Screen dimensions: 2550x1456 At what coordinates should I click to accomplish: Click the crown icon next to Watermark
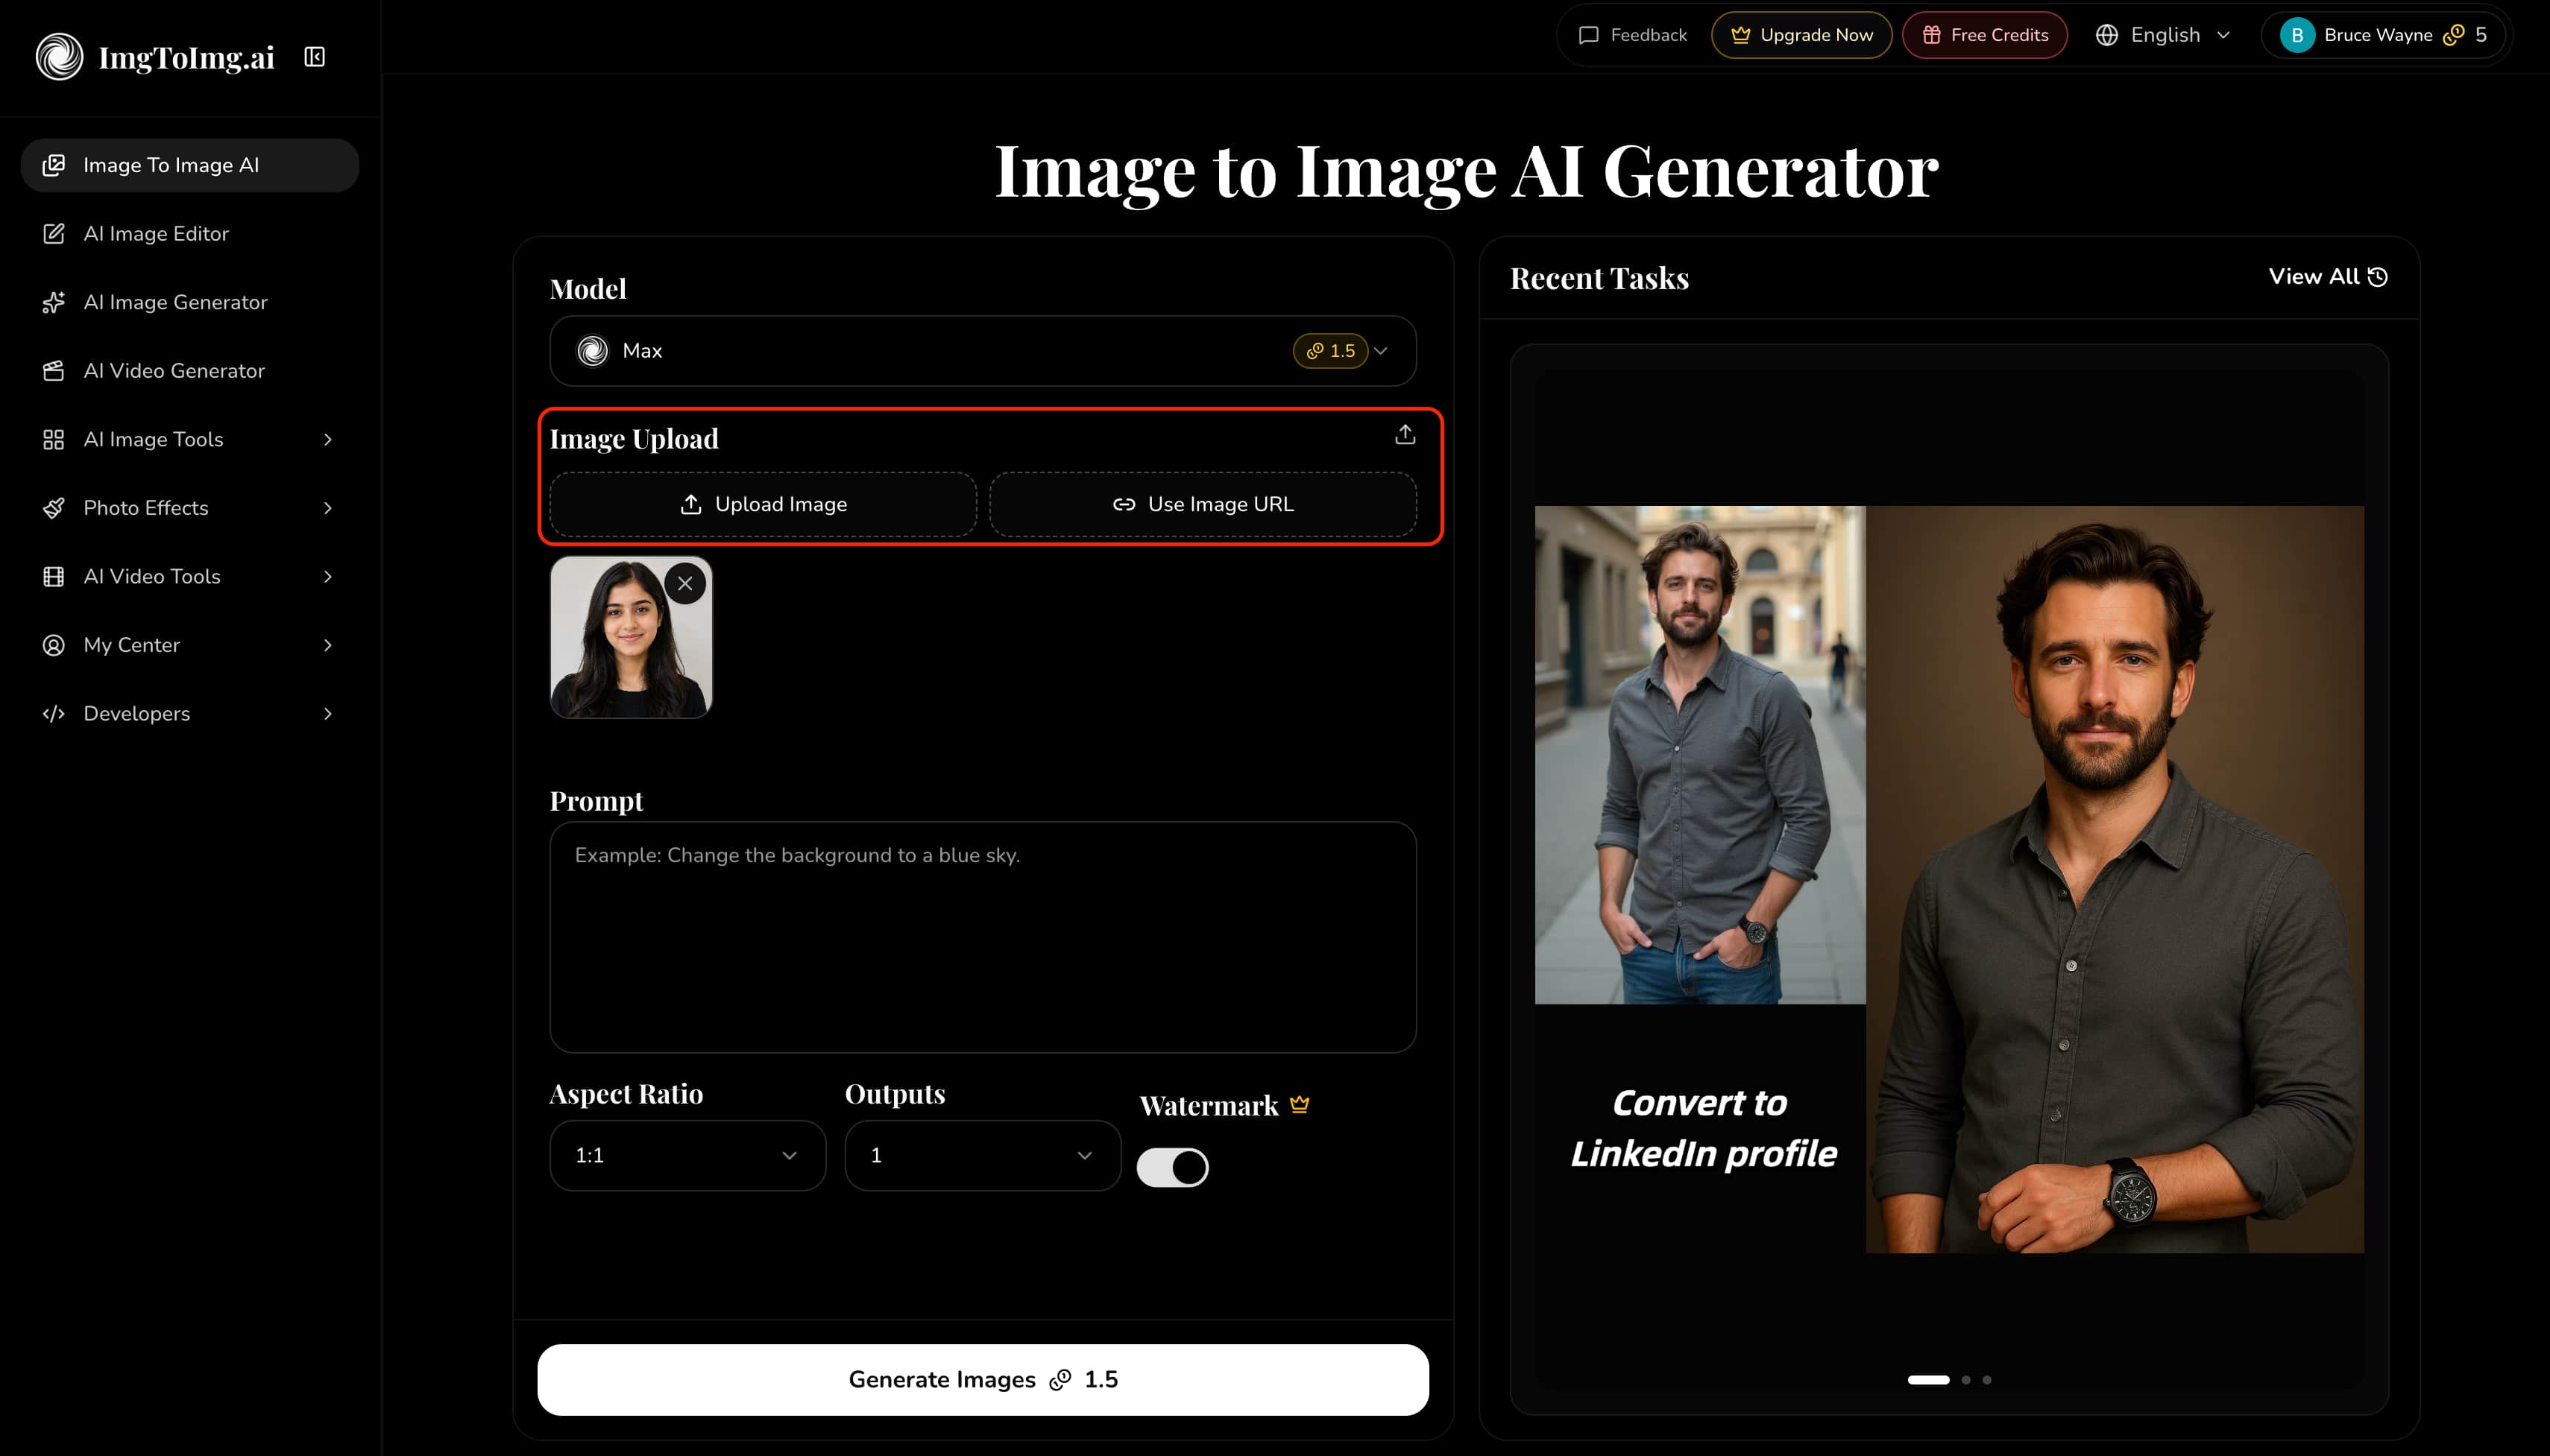pos(1300,1104)
